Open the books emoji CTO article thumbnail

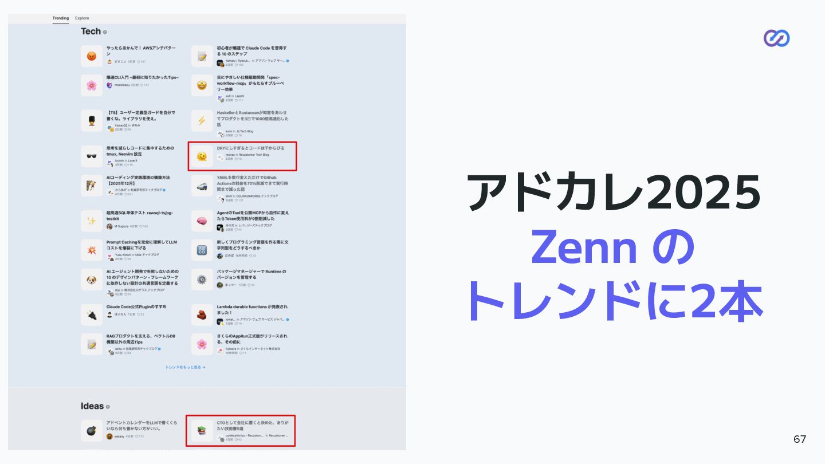coord(202,430)
